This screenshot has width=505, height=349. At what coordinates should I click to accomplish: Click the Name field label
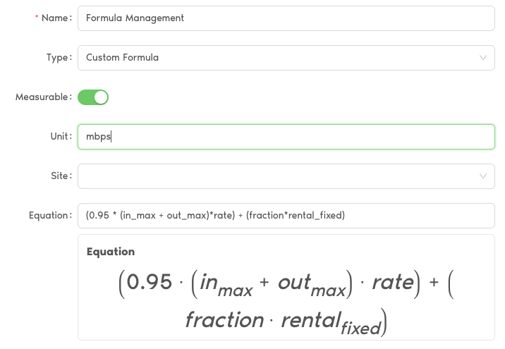click(x=56, y=18)
